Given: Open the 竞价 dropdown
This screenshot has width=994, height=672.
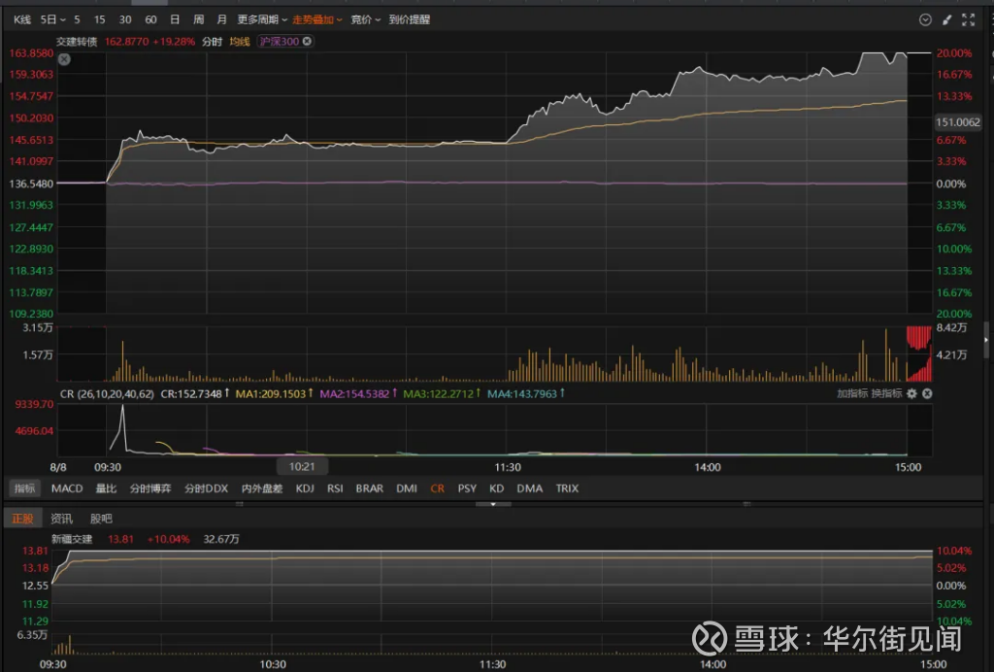Looking at the screenshot, I should coord(366,19).
